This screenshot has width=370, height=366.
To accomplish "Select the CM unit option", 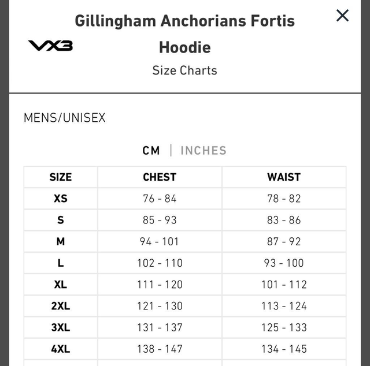I will click(151, 150).
